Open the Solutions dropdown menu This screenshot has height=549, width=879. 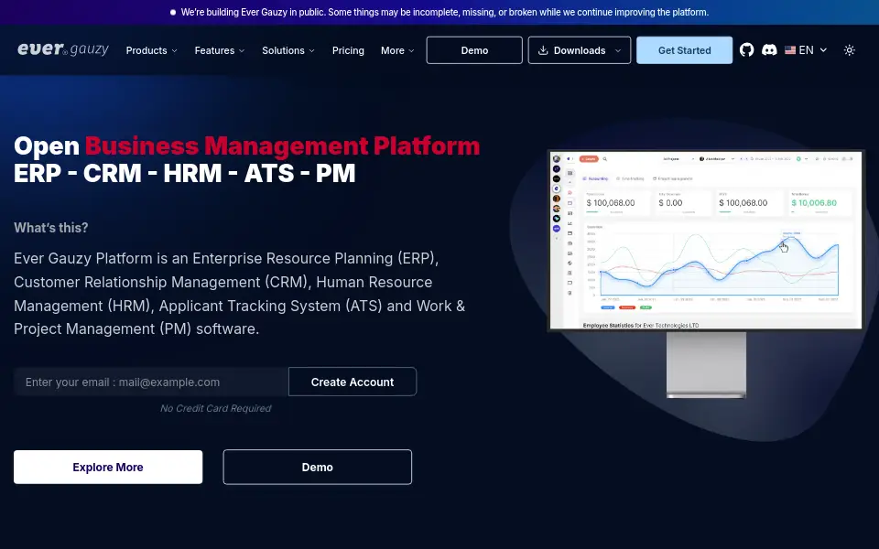click(288, 50)
